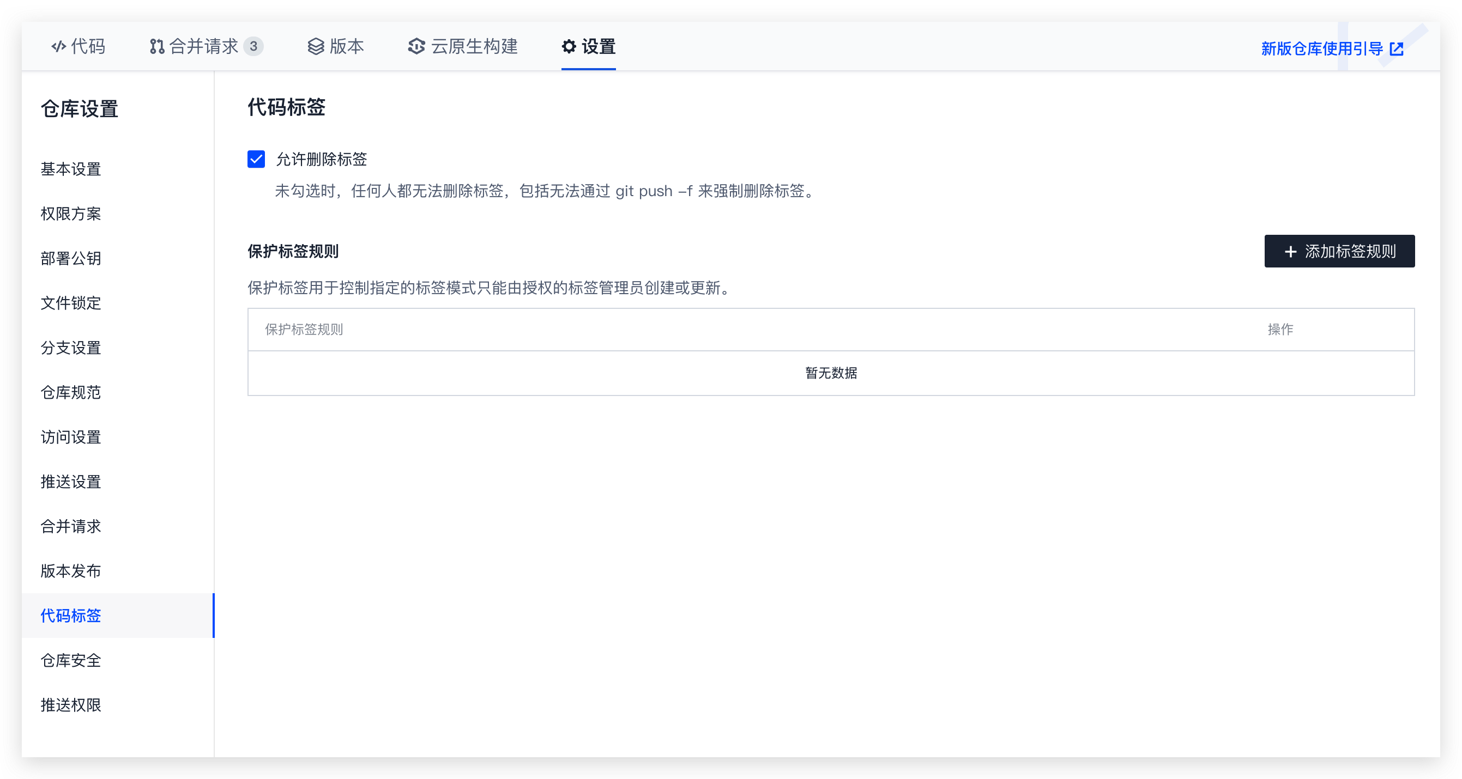Click the merge request count badge 3
Image resolution: width=1462 pixels, height=779 pixels.
[253, 46]
